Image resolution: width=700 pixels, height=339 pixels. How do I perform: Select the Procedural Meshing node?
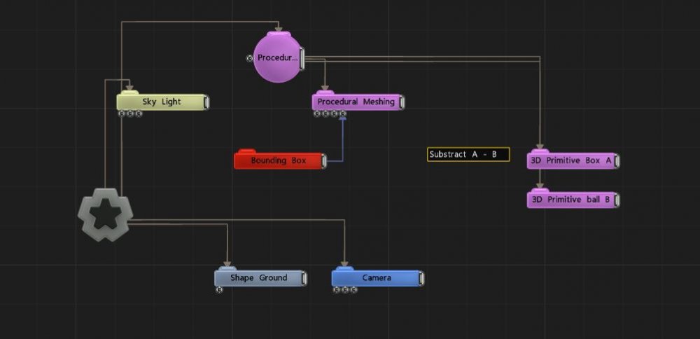click(356, 102)
